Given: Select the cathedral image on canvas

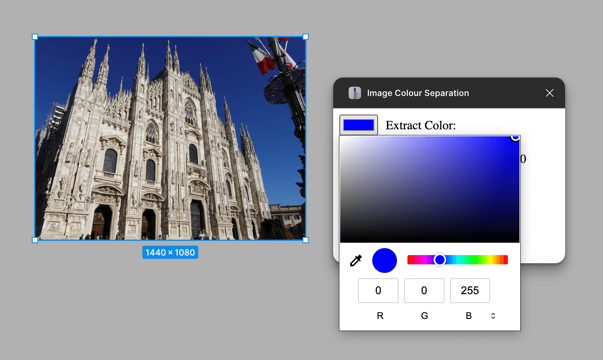Looking at the screenshot, I should tap(170, 138).
